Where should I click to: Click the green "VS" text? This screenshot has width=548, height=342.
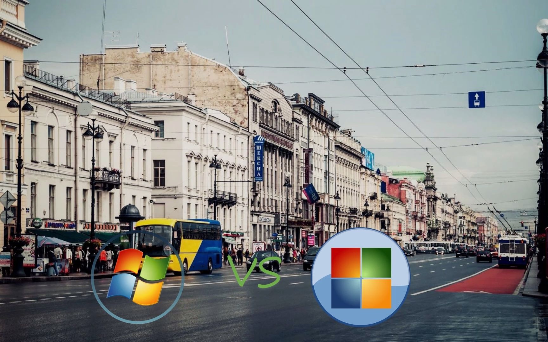[254, 272]
